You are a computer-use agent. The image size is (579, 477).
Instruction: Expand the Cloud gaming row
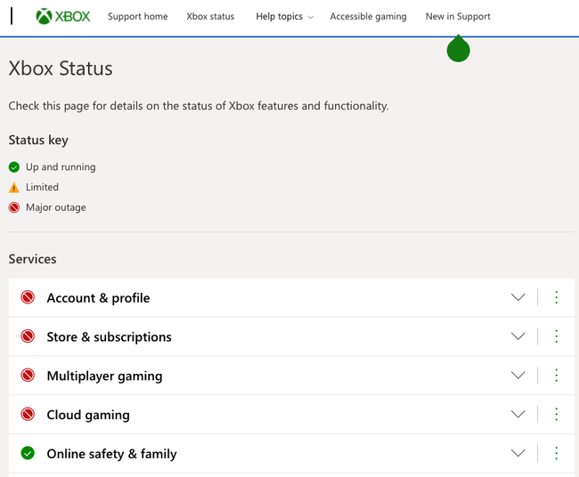click(518, 414)
